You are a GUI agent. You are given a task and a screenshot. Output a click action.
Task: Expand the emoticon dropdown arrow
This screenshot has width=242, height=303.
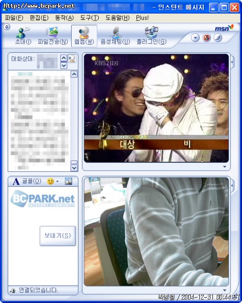coord(57,181)
